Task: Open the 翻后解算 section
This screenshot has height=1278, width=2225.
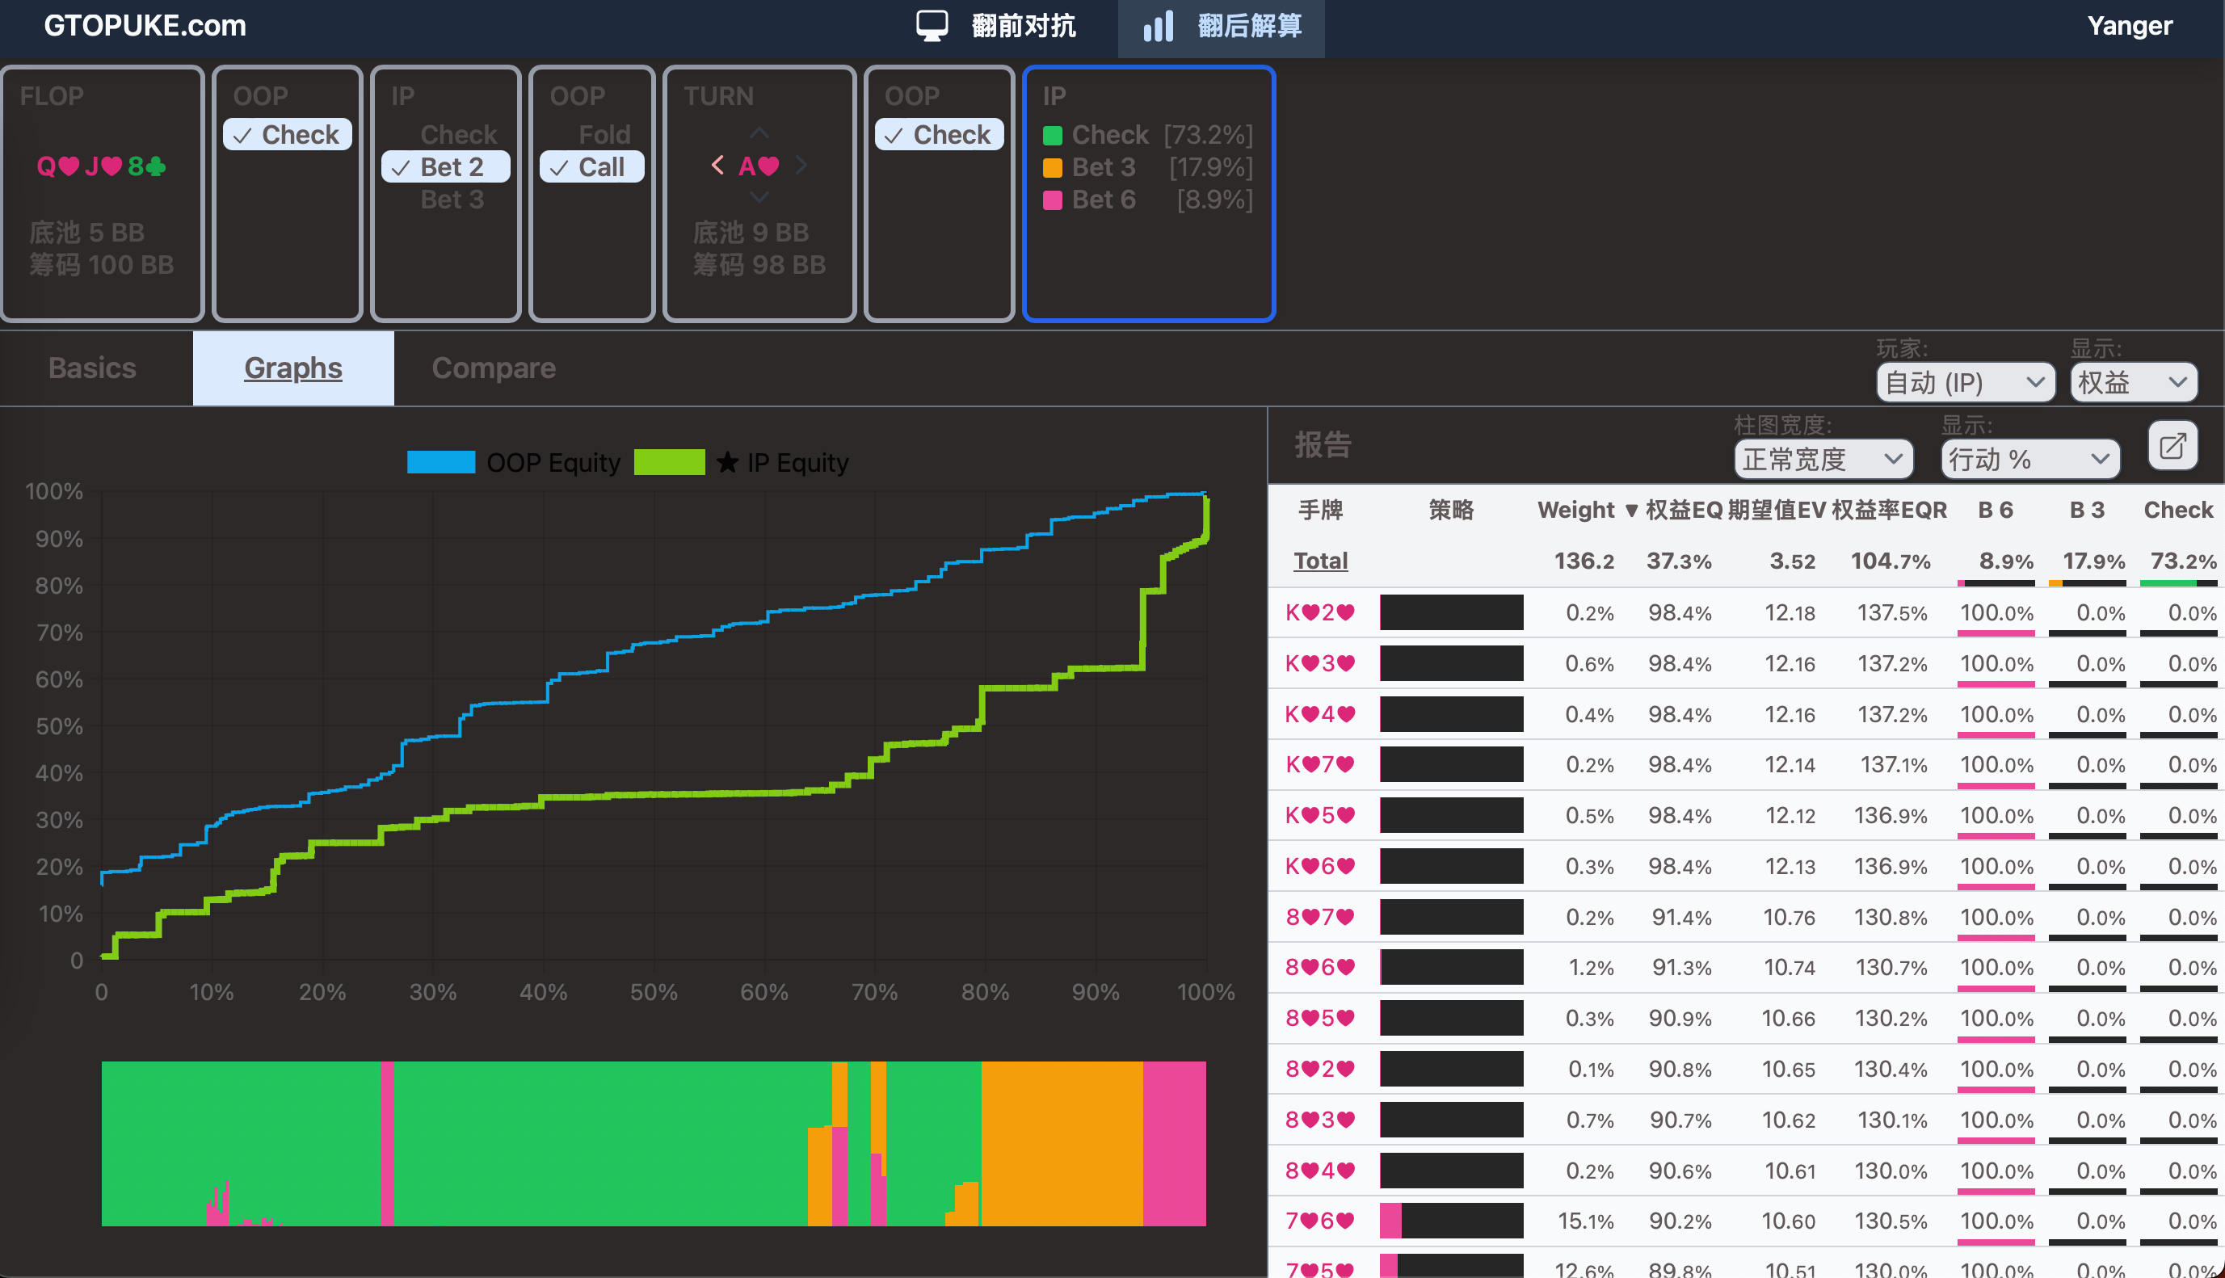Action: [x=1221, y=27]
